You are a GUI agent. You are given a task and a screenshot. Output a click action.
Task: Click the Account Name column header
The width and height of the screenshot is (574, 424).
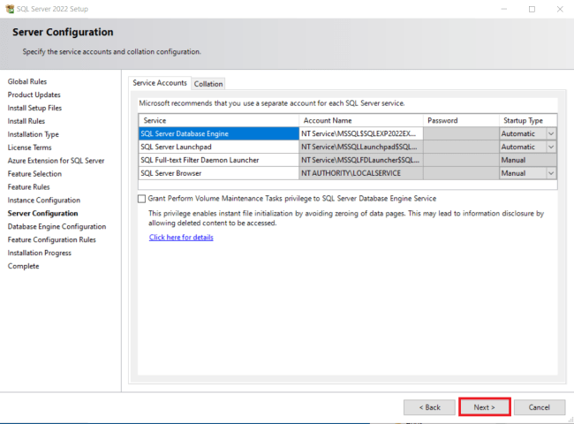pyautogui.click(x=361, y=120)
